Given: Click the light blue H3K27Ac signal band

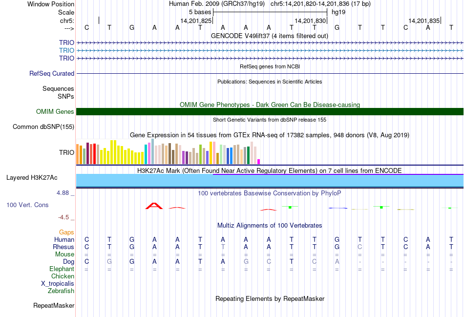Looking at the screenshot, I should click(x=270, y=180).
